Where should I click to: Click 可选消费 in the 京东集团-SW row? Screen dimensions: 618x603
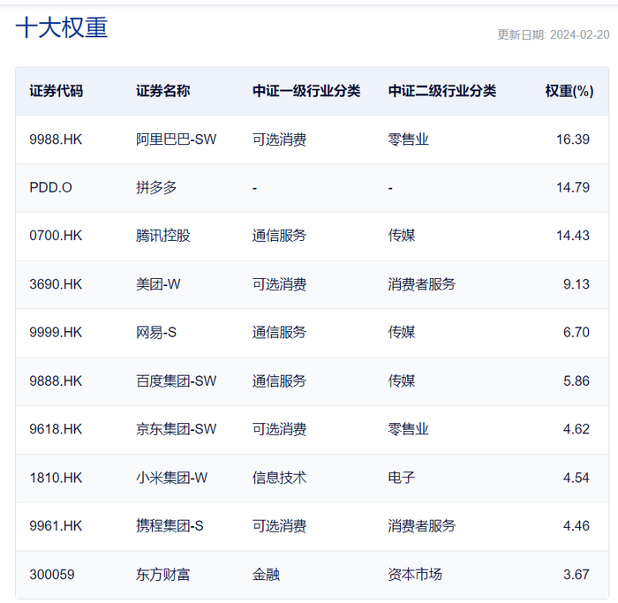pos(279,429)
